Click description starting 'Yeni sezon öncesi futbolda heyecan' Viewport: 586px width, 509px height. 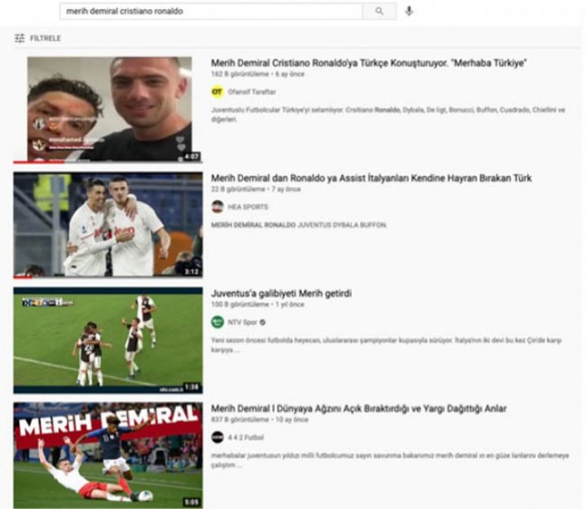386,345
